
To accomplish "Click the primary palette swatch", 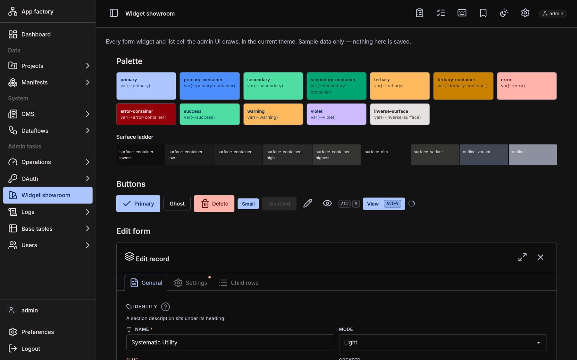I will pos(146,86).
